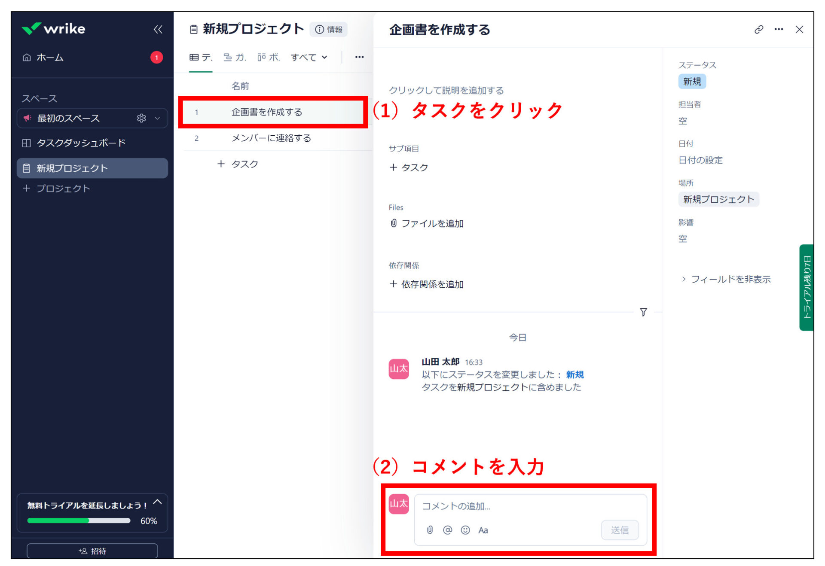Open the @ mention icon in the comment field
This screenshot has height=566, width=825.
(x=447, y=530)
